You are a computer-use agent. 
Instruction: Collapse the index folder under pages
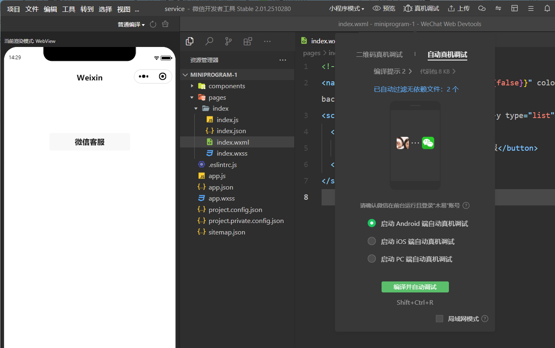point(196,109)
